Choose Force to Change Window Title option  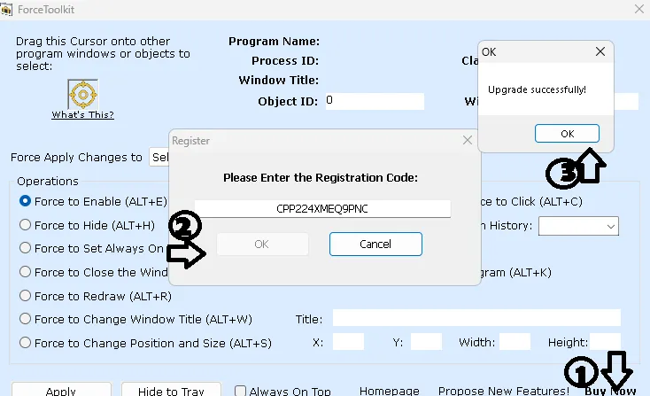[x=25, y=319]
